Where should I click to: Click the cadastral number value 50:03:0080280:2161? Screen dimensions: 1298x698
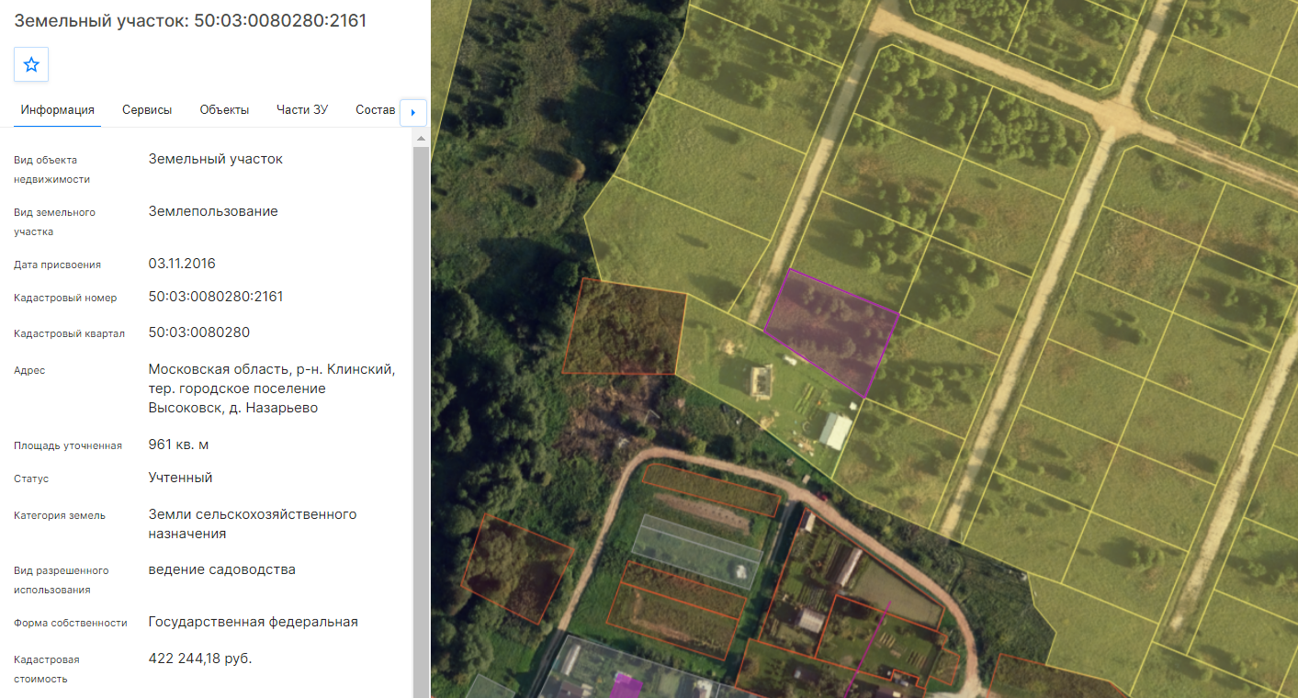(216, 297)
